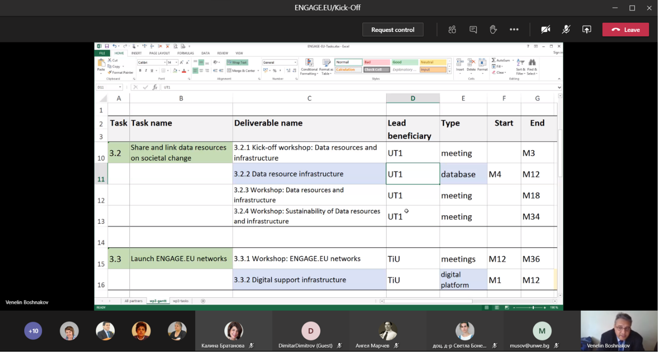
Task: Open the FILE tab in Excel
Action: [102, 53]
